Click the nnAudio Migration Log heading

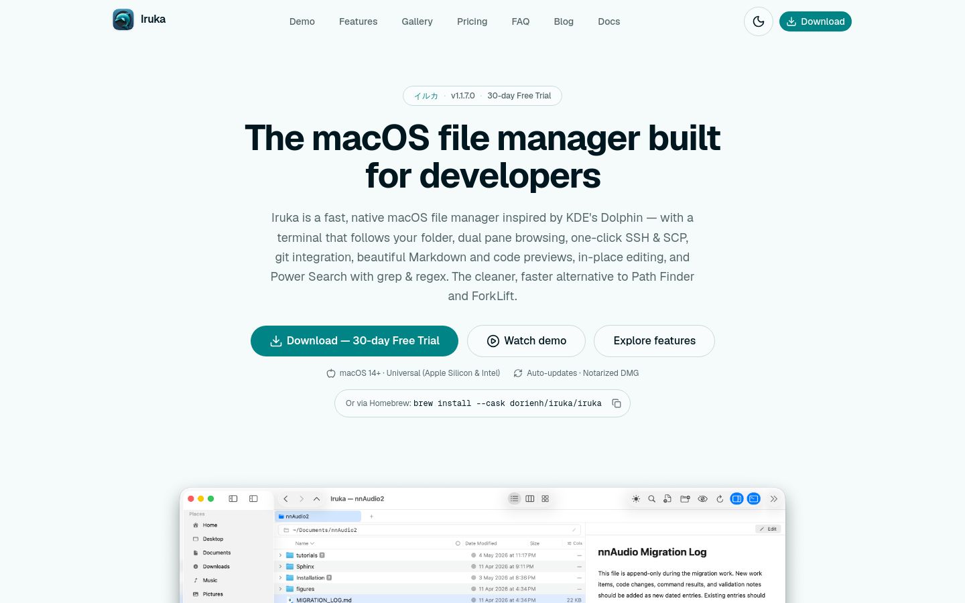click(652, 552)
